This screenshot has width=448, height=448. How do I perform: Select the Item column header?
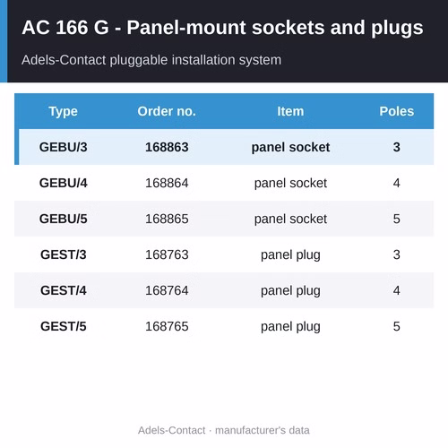click(290, 111)
